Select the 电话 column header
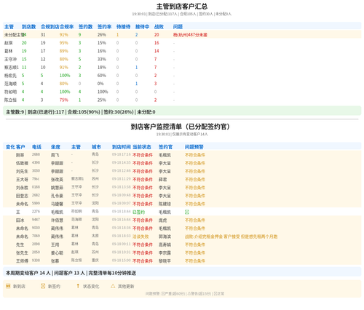 [36, 147]
